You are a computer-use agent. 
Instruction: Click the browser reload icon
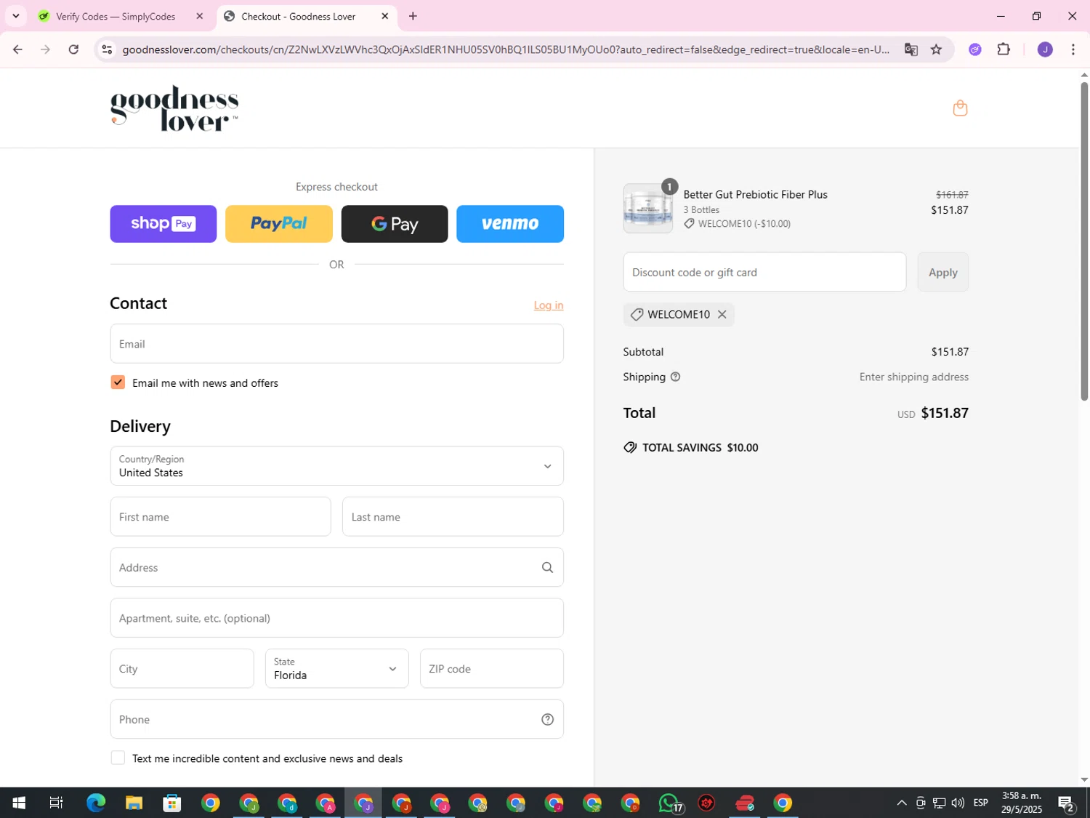point(73,49)
